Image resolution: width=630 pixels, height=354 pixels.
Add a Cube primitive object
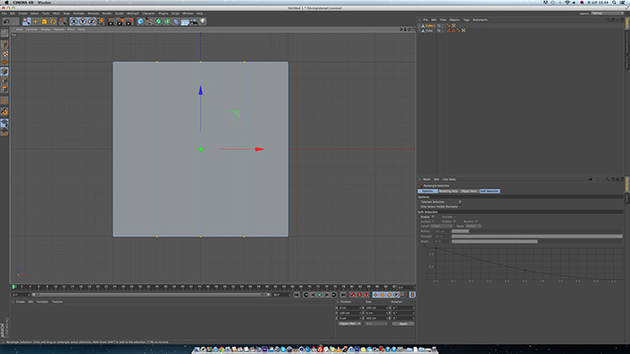(140, 22)
